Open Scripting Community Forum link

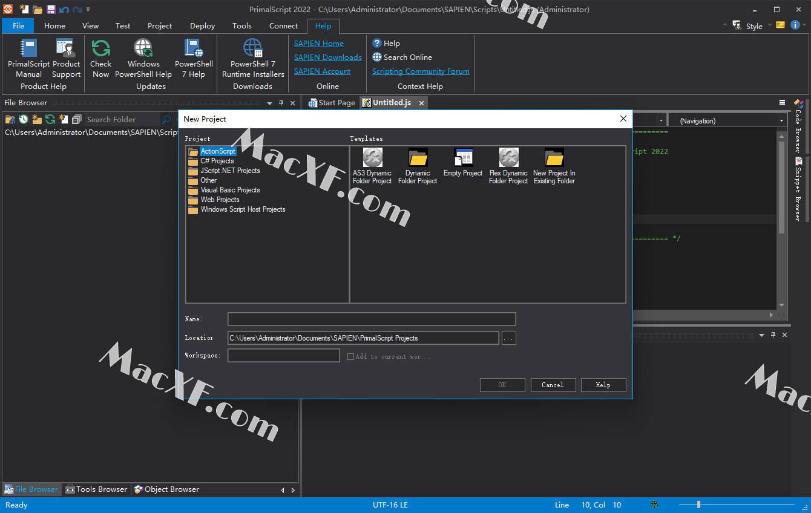[x=421, y=71]
